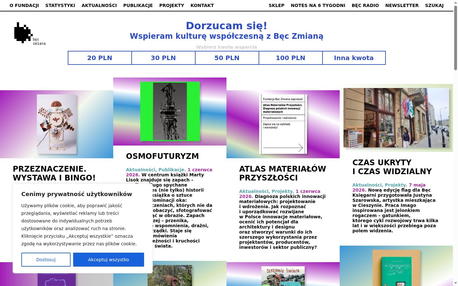Go to AKTUALNOŚCI section

point(99,5)
